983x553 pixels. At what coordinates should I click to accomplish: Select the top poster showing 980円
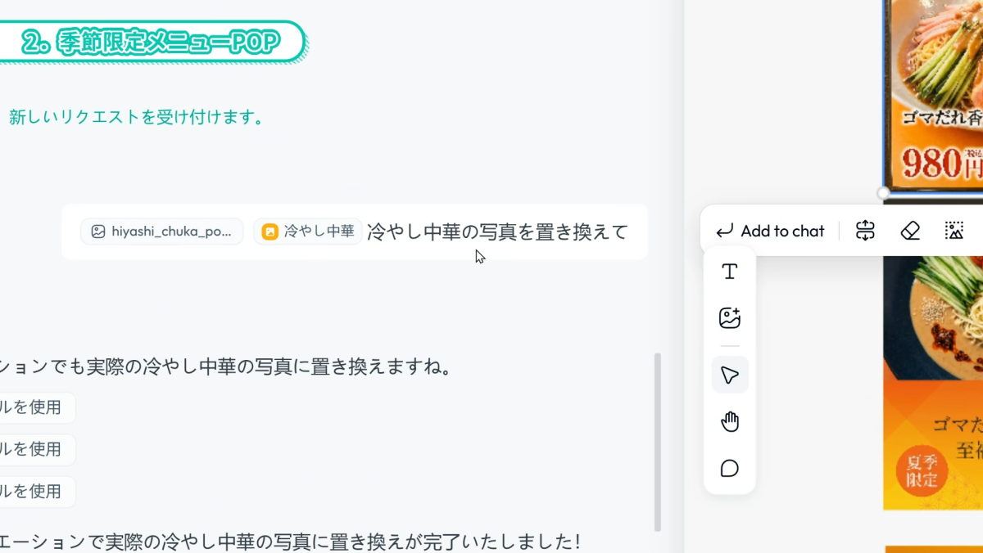pos(934,90)
